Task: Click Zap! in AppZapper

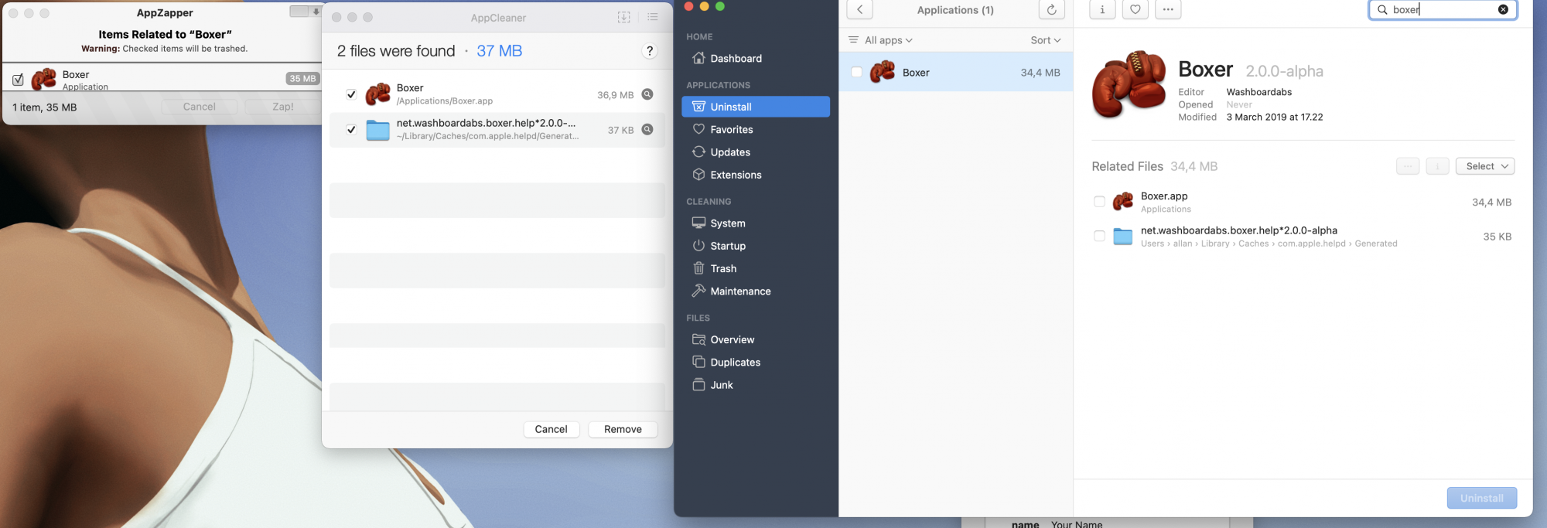Action: click(x=283, y=107)
